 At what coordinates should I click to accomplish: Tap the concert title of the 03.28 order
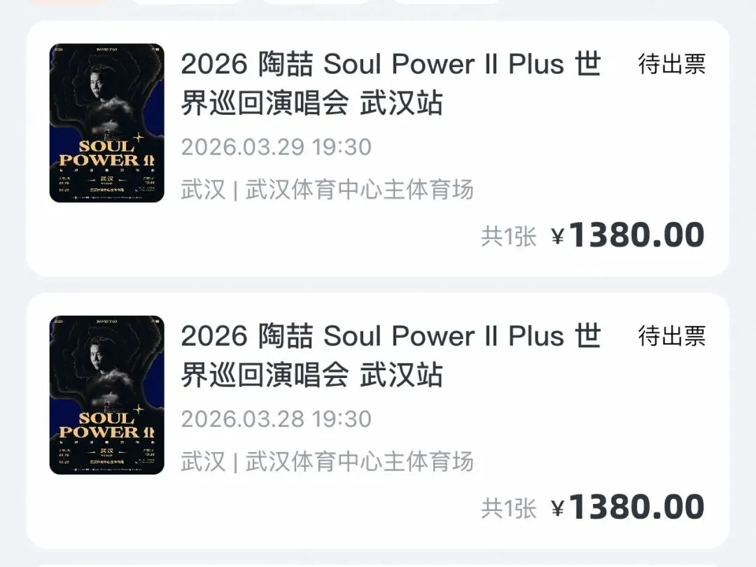point(391,356)
